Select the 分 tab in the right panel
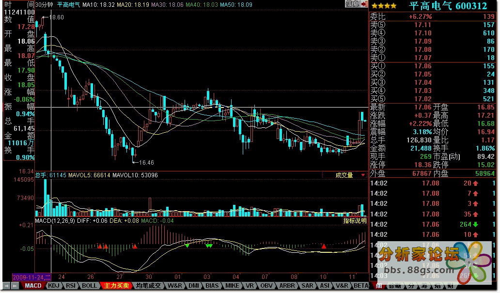500x293 pixels. [x=411, y=286]
